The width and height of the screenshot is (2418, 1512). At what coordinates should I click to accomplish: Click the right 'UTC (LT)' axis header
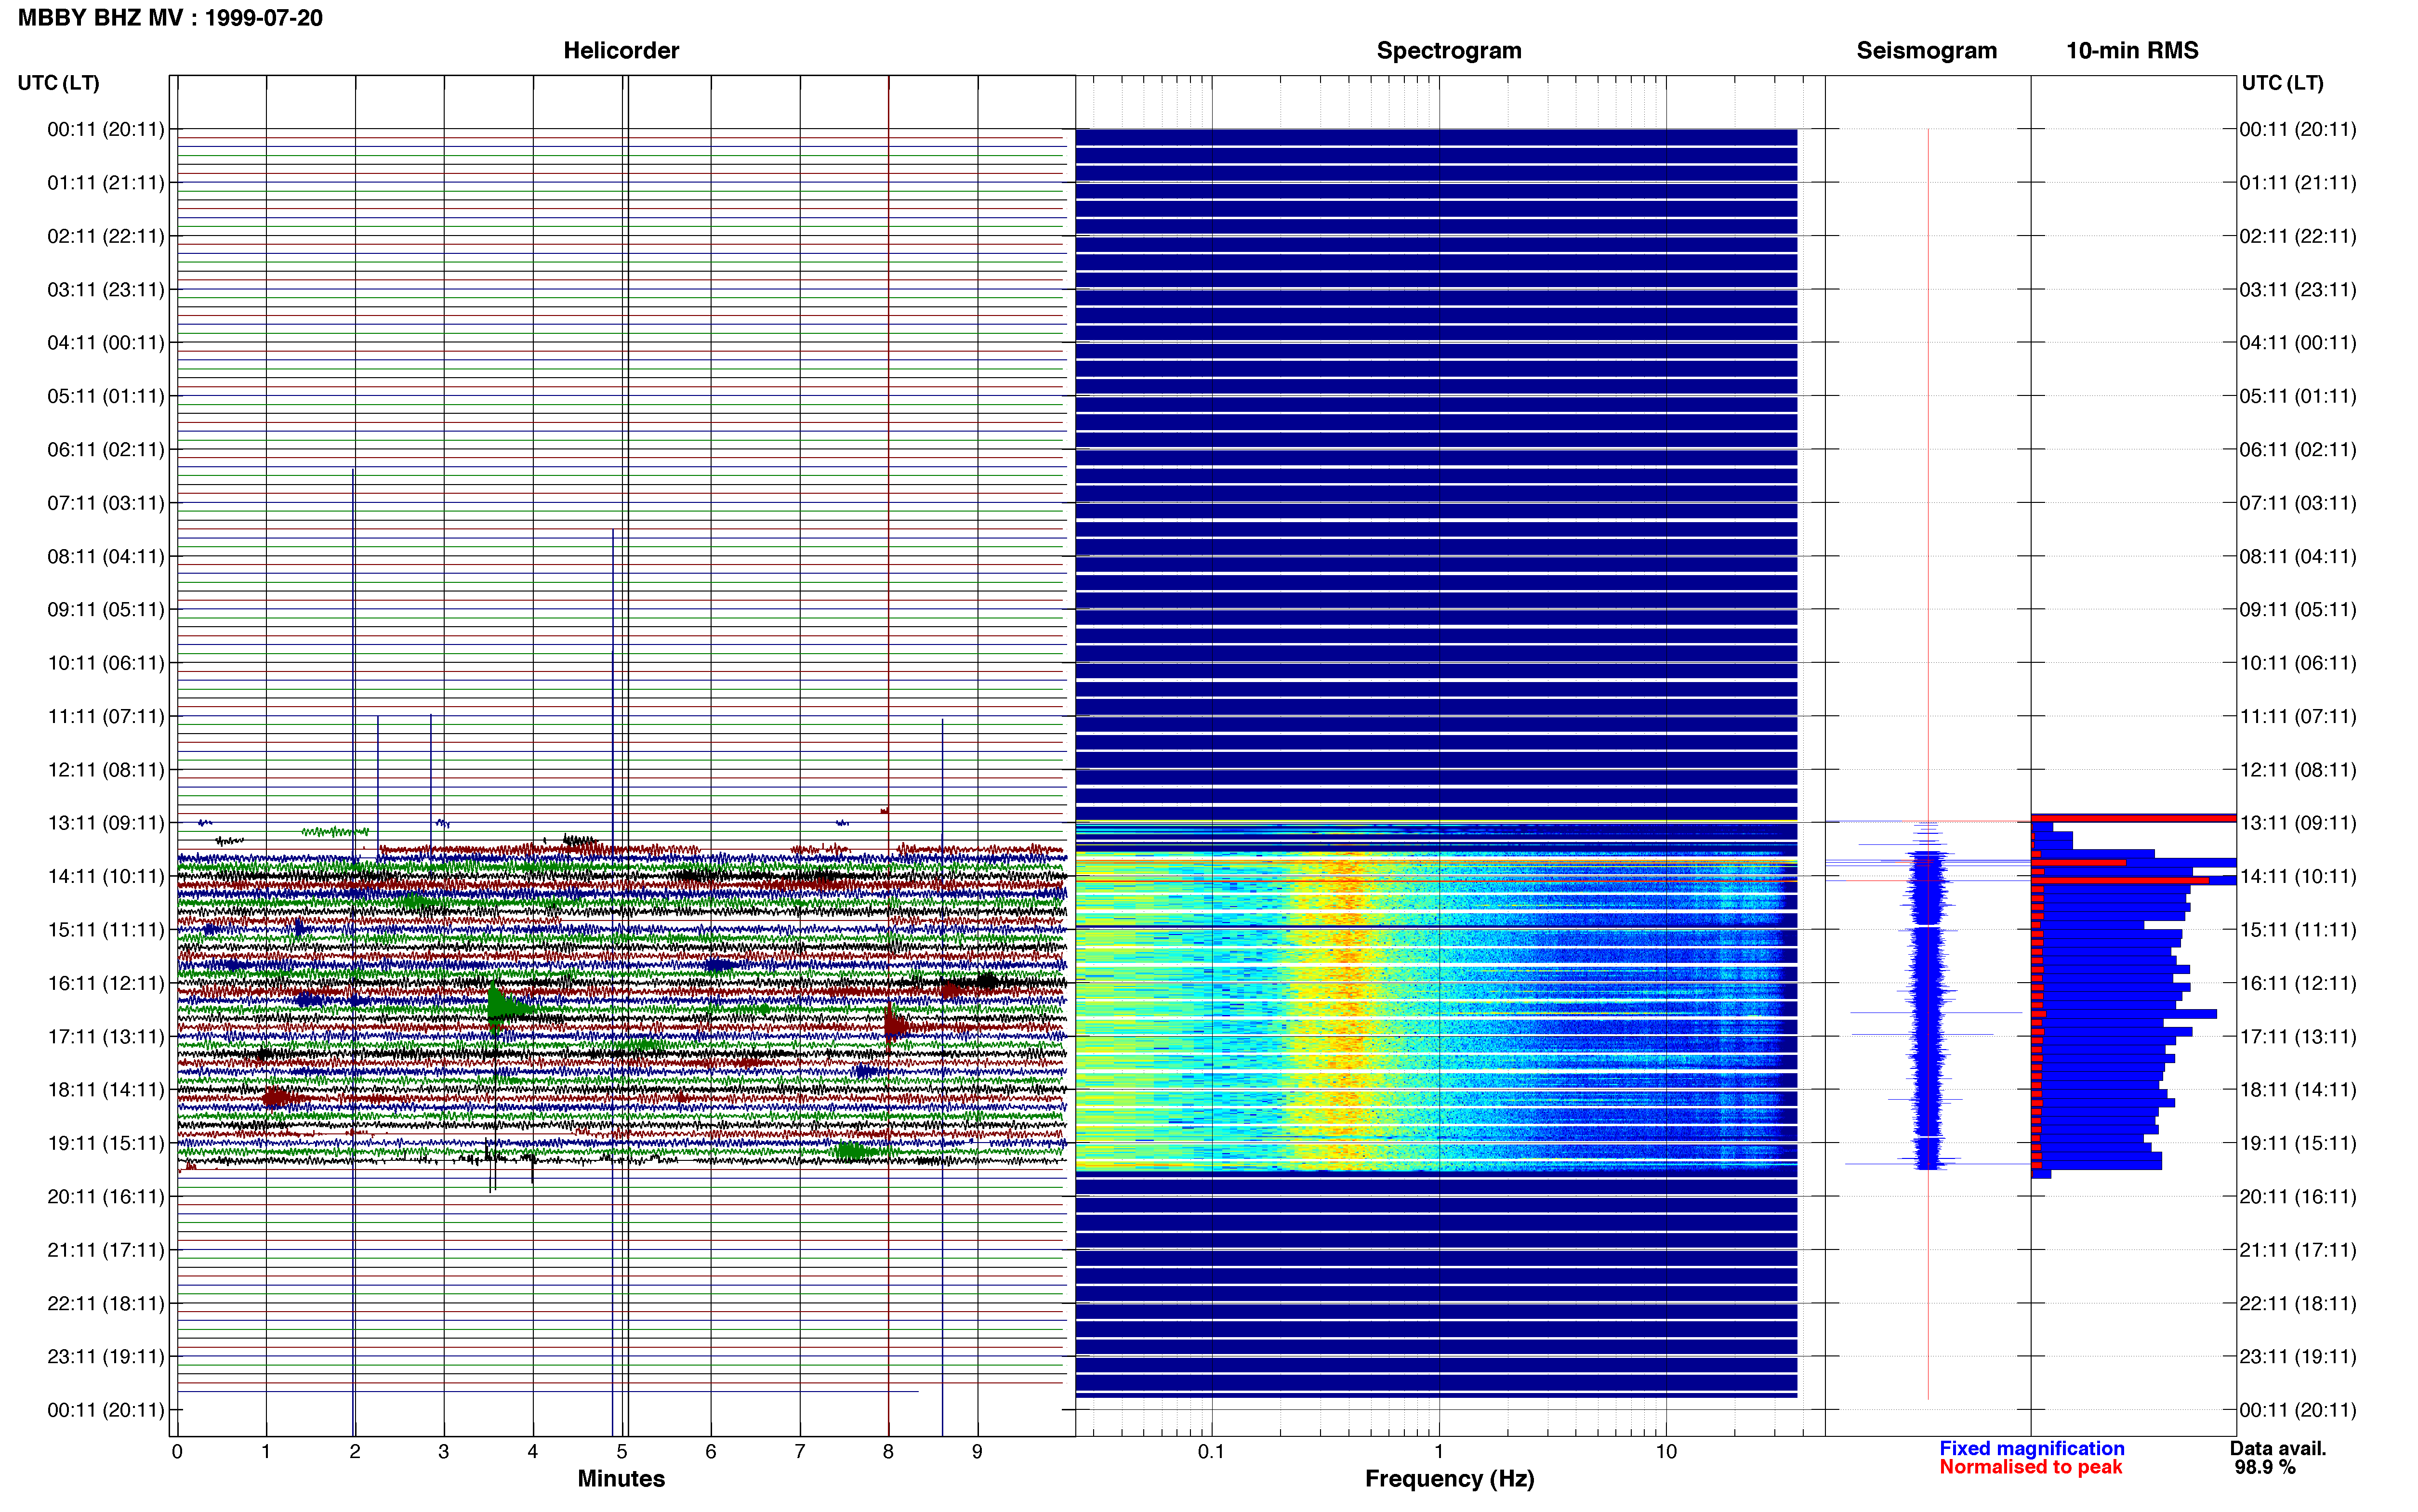tap(2282, 83)
